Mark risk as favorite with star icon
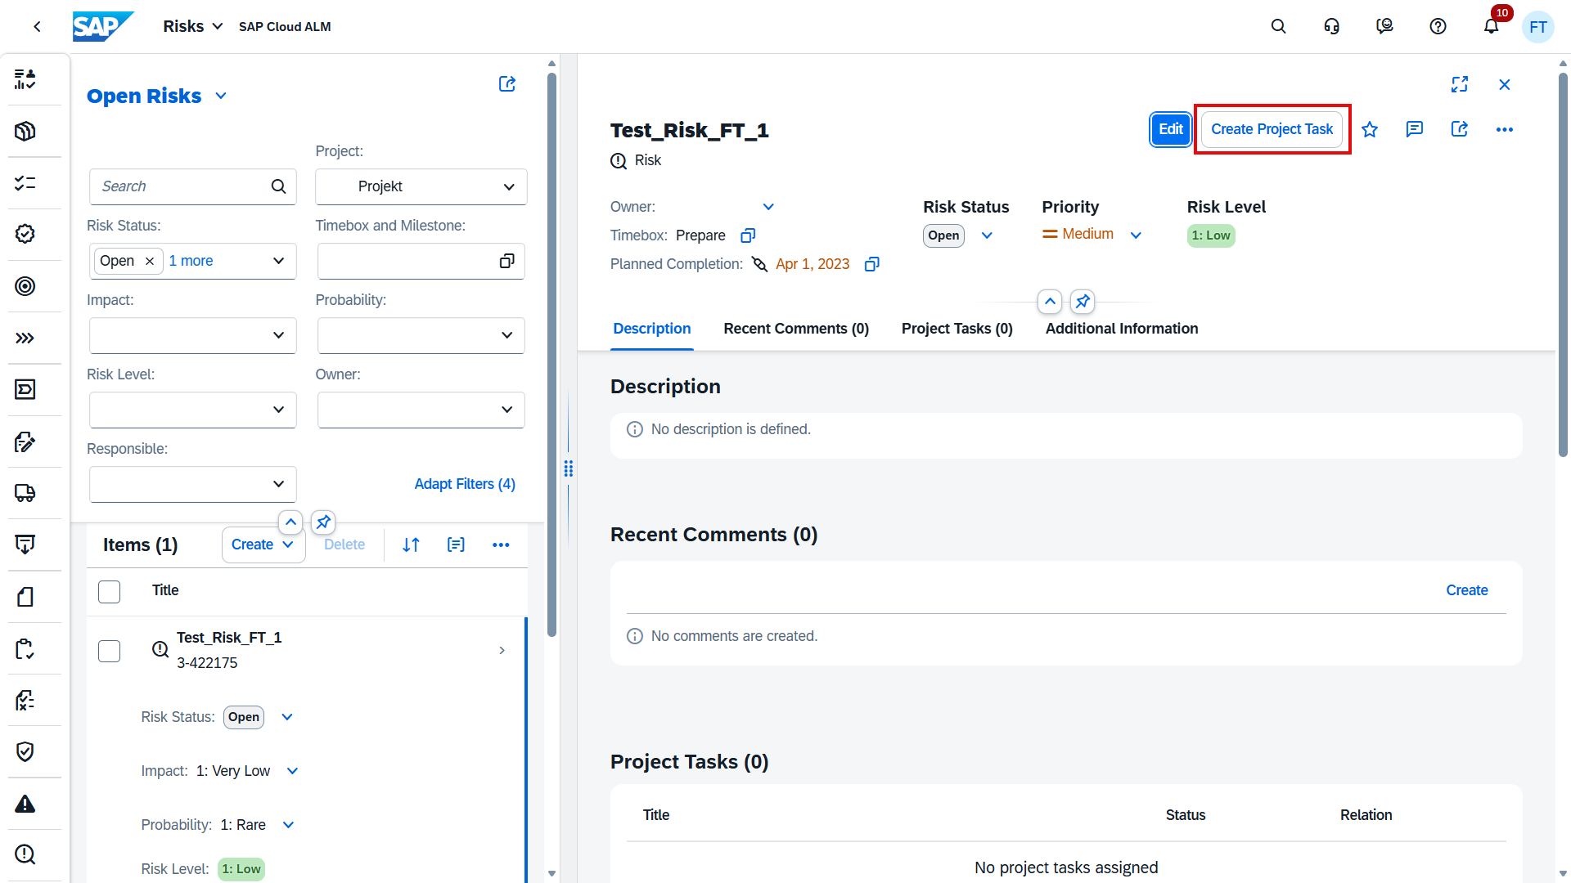The image size is (1571, 883). point(1370,129)
